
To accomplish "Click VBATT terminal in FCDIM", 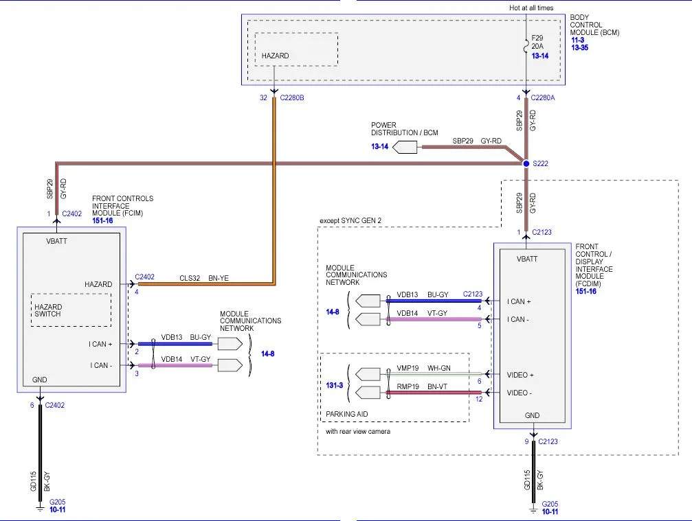I will click(527, 259).
